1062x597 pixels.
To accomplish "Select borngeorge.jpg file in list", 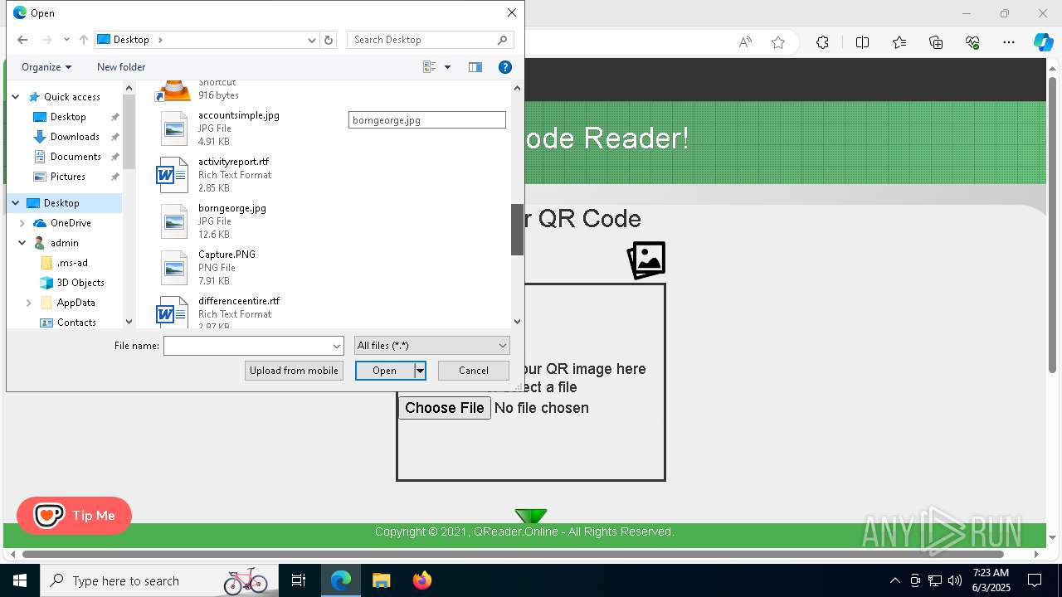I will tap(232, 208).
